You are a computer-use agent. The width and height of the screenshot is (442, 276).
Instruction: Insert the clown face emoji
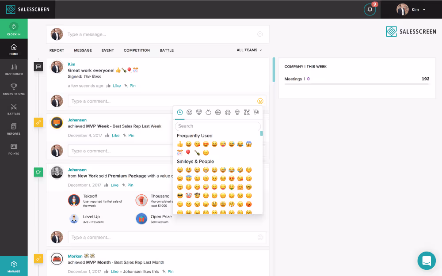tap(189, 196)
